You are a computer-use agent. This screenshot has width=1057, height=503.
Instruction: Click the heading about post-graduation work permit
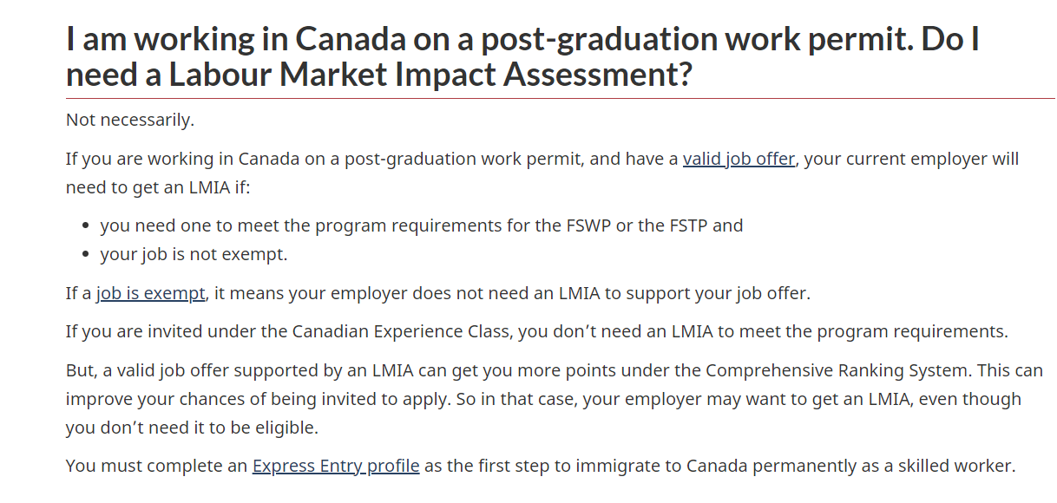[x=522, y=40]
